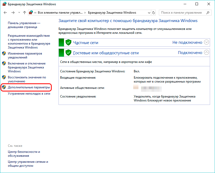
Task: Go back with the left arrow button
Action: click(5, 13)
